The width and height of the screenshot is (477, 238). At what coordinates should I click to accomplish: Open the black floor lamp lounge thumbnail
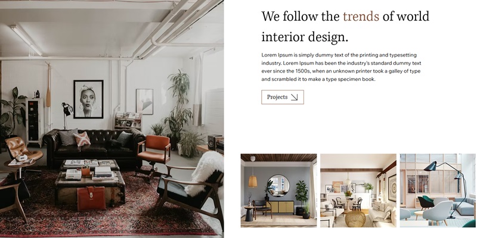coord(438,190)
